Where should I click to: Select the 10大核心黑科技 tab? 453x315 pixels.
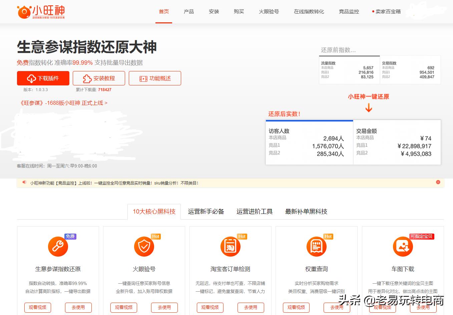coord(154,212)
